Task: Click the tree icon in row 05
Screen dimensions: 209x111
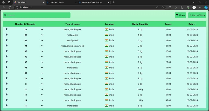Action: pyautogui.click(x=7, y=51)
